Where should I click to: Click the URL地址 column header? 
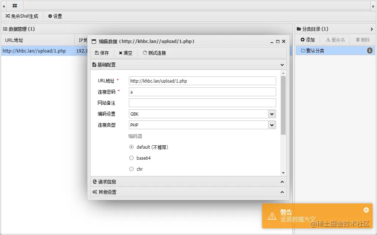(38, 40)
